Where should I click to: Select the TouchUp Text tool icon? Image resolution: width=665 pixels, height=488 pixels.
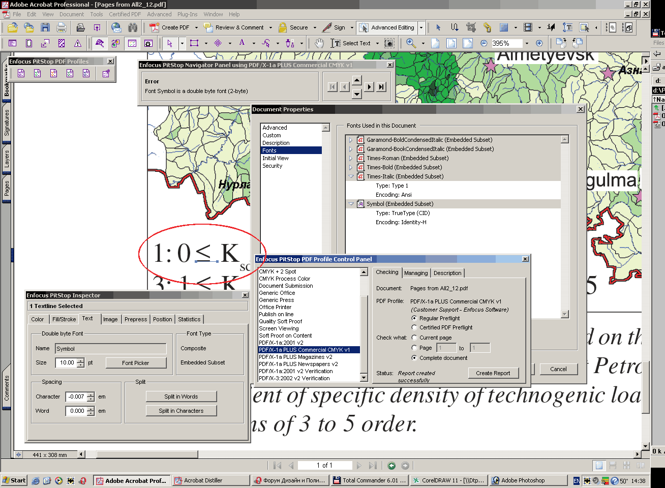(x=568, y=27)
